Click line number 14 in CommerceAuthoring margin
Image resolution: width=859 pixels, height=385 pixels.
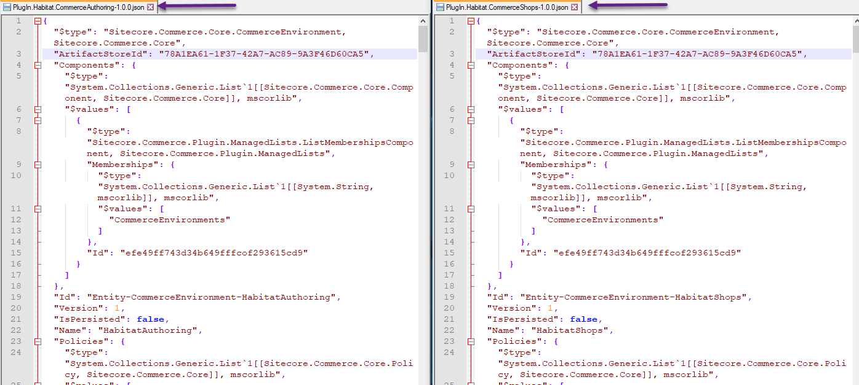coord(16,242)
